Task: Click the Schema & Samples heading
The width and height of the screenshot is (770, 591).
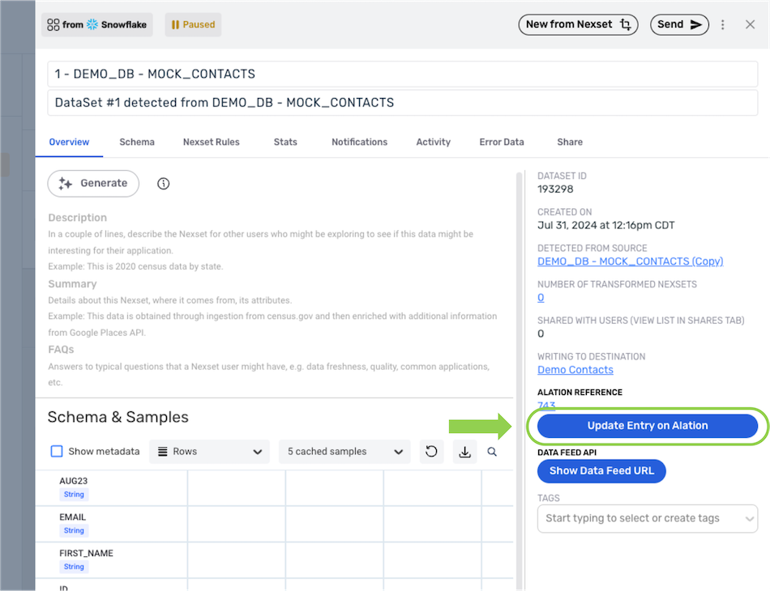Action: point(118,417)
